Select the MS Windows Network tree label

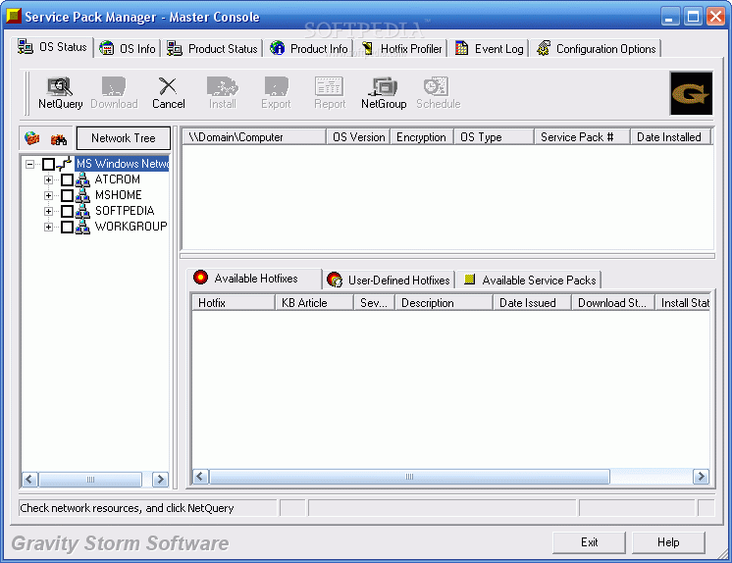(122, 164)
